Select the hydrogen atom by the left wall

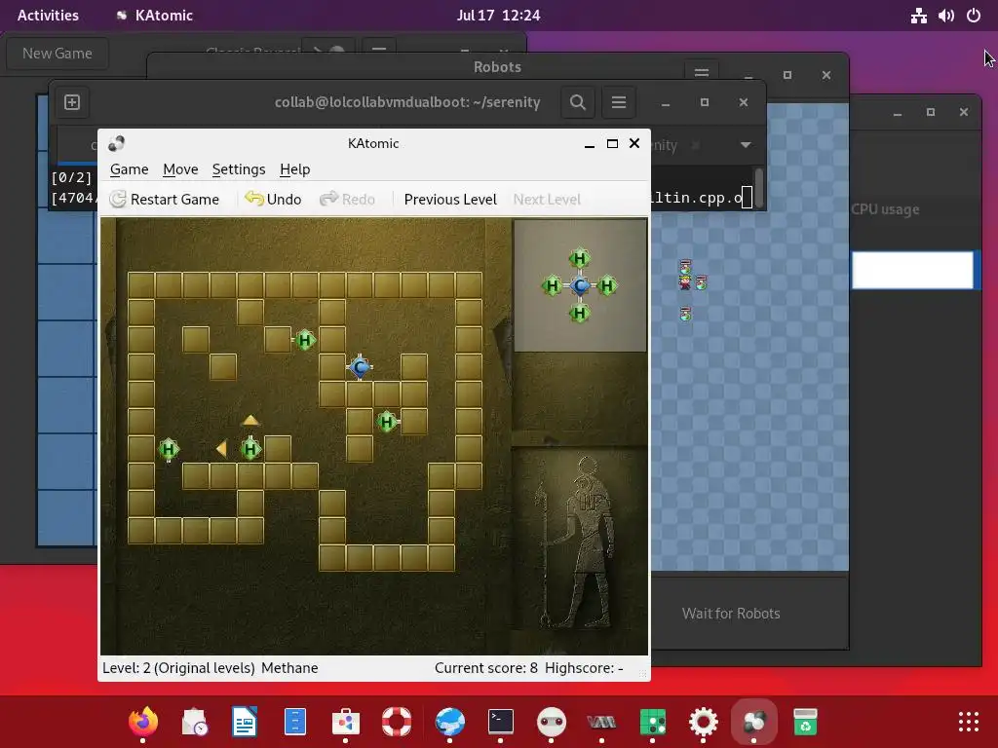pos(168,450)
